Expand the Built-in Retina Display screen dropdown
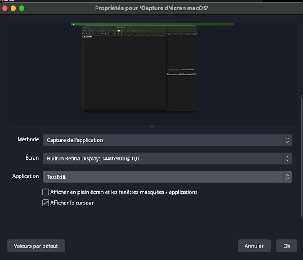The image size is (303, 260). pos(162,159)
